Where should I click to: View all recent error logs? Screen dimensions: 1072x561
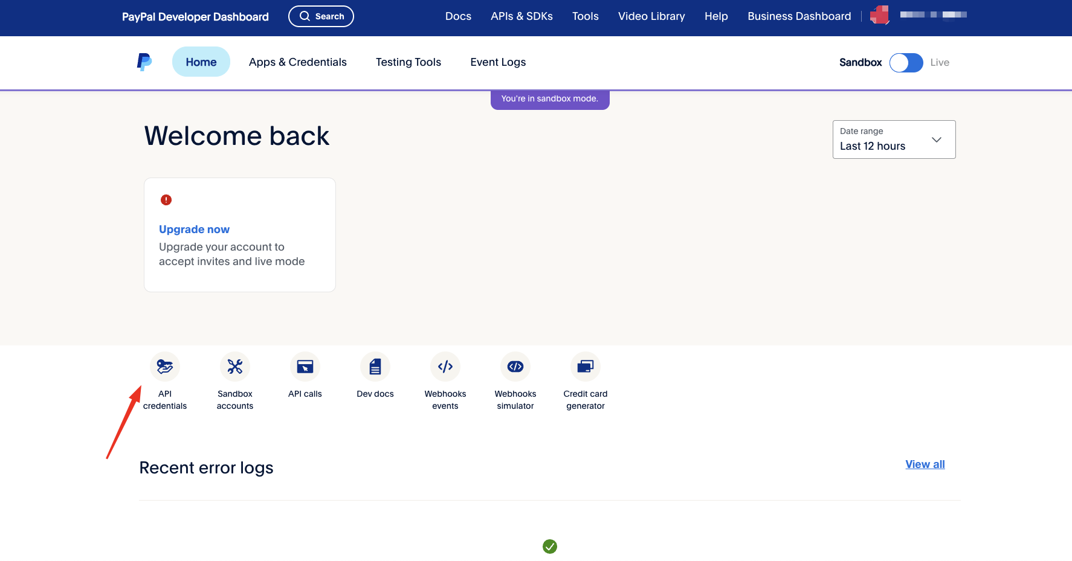pos(925,464)
